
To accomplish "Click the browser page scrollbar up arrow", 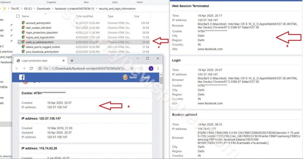I will tap(161, 75).
